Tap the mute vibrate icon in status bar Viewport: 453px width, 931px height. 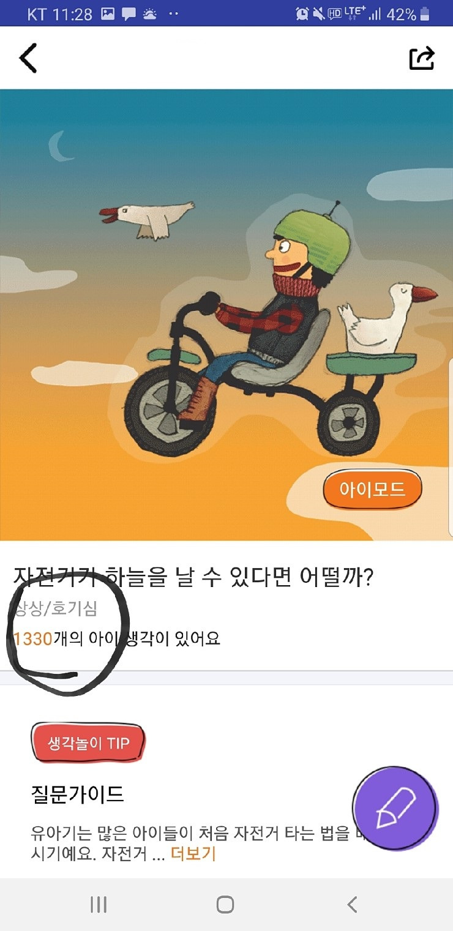(318, 13)
